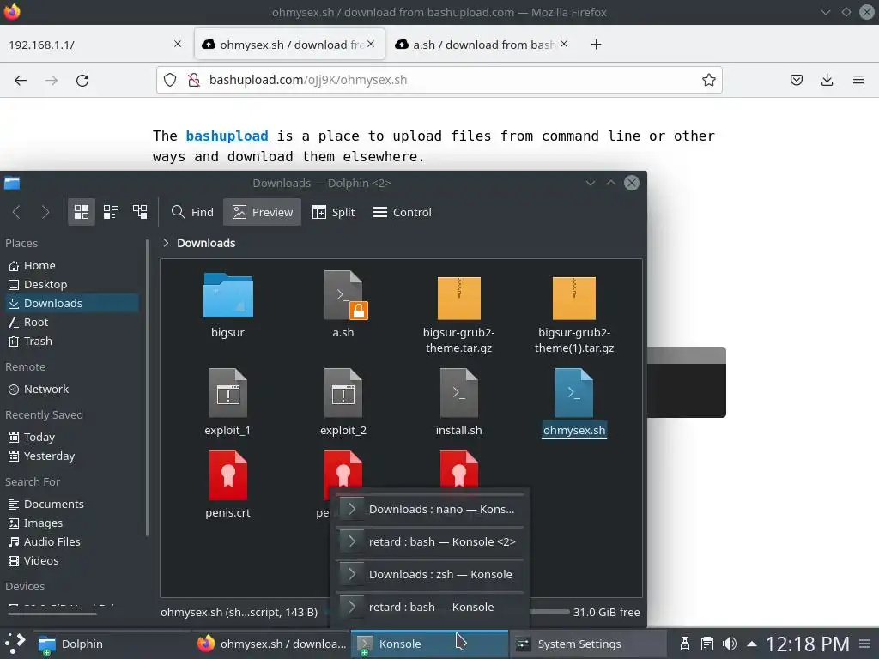Switch to Downloads : nano Konsole window
This screenshot has width=879, height=659.
[430, 510]
